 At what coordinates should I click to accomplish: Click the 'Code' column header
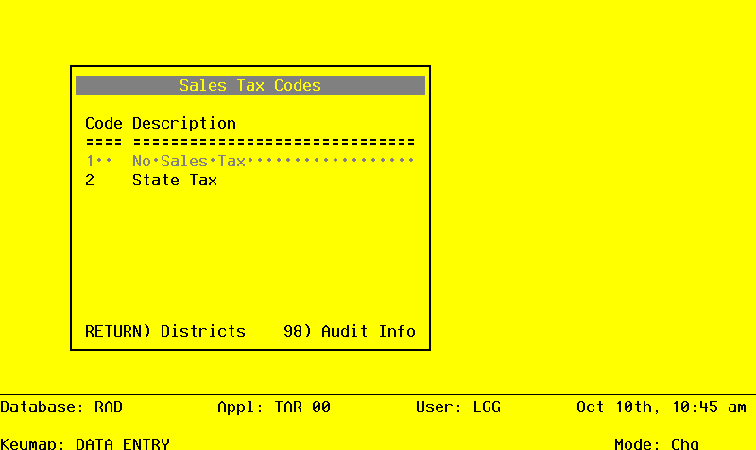[104, 124]
